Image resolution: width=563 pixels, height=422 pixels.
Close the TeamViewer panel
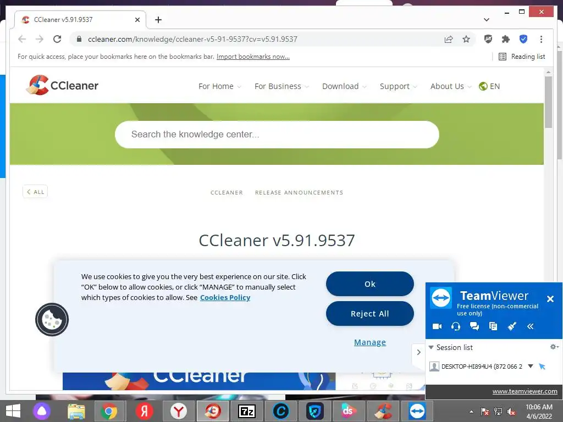pyautogui.click(x=550, y=298)
